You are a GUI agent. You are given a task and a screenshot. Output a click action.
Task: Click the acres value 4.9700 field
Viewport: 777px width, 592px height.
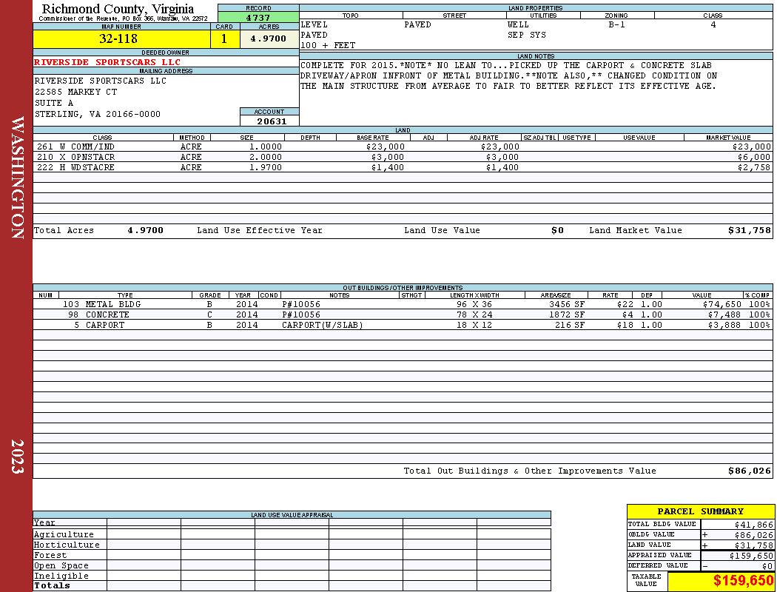pyautogui.click(x=269, y=38)
